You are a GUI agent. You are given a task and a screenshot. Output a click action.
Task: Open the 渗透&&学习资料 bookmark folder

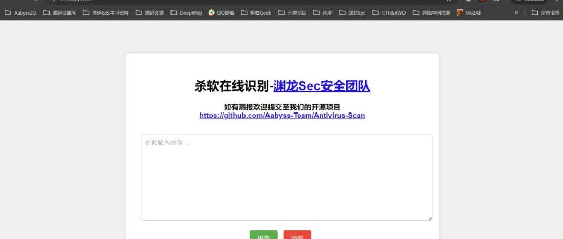pyautogui.click(x=105, y=12)
